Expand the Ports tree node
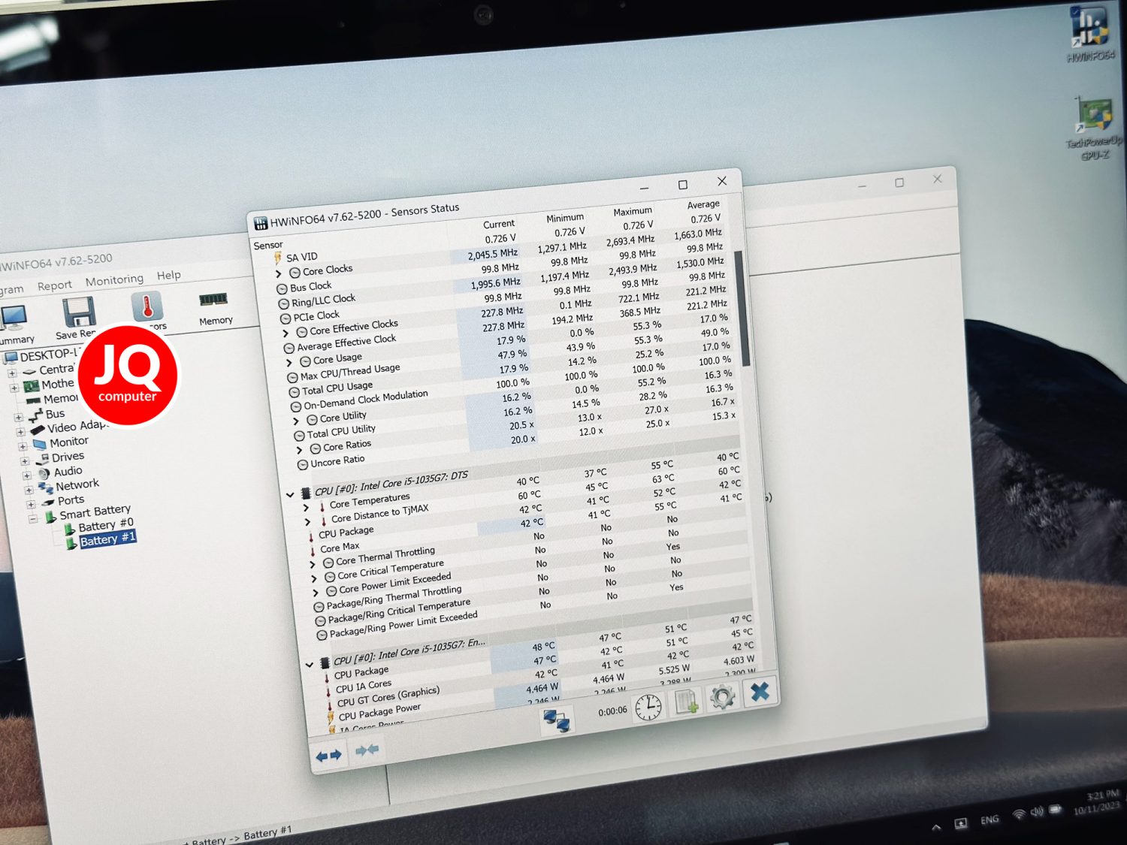 point(31,505)
